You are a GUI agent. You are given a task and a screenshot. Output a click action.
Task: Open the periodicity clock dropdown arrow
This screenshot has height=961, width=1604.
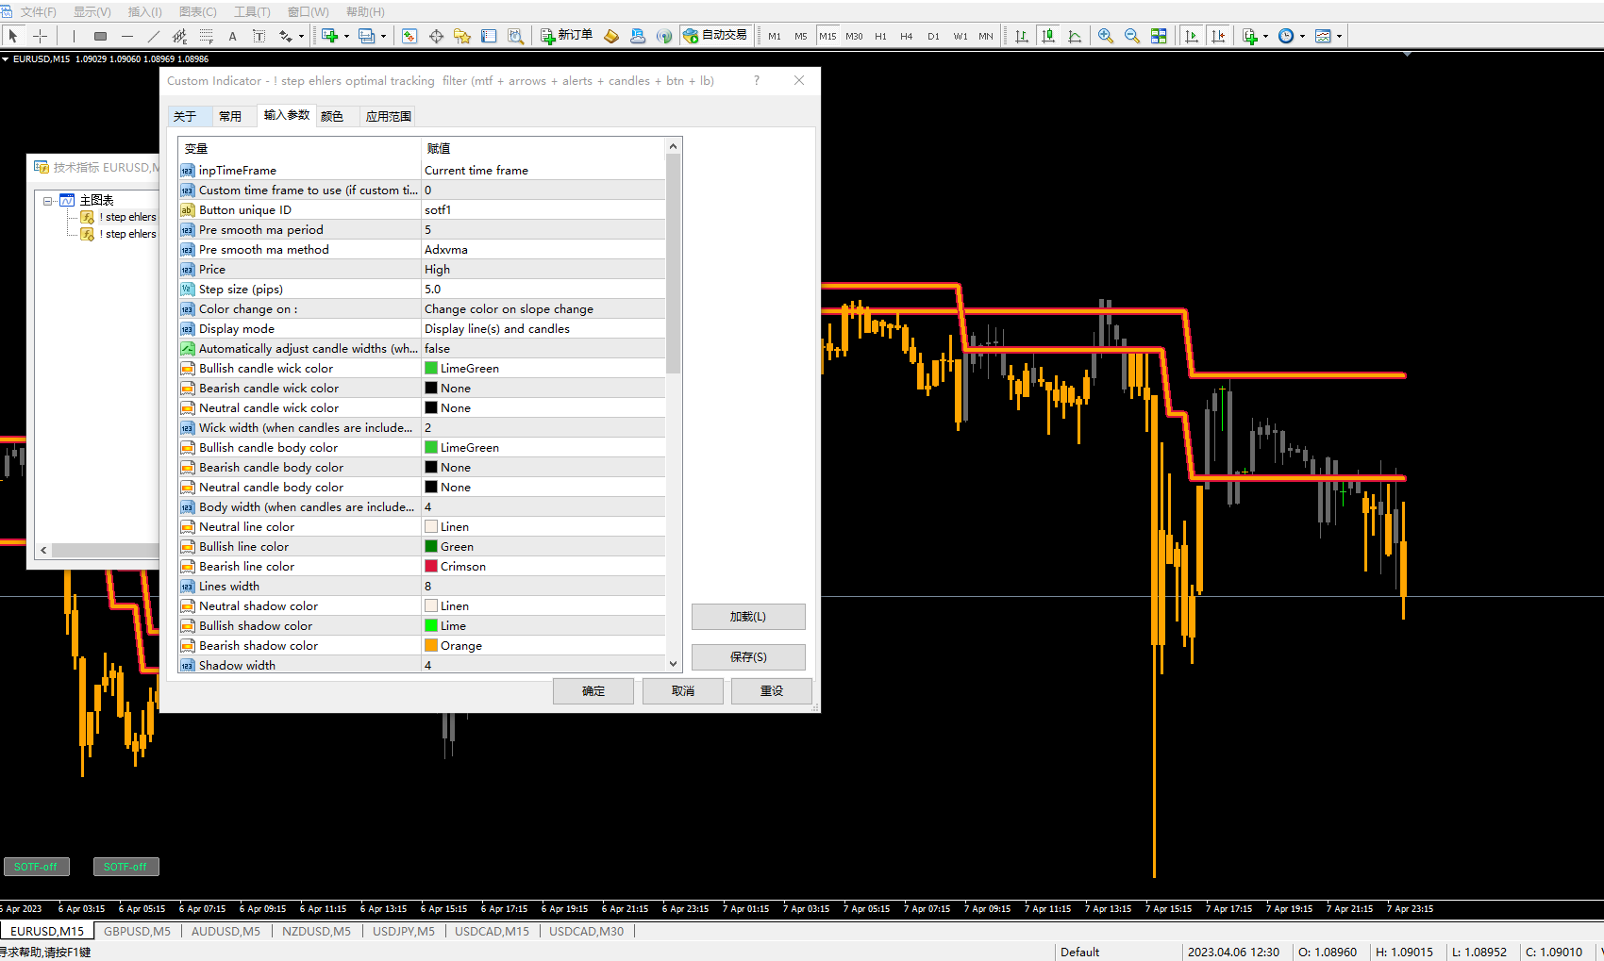[1302, 37]
